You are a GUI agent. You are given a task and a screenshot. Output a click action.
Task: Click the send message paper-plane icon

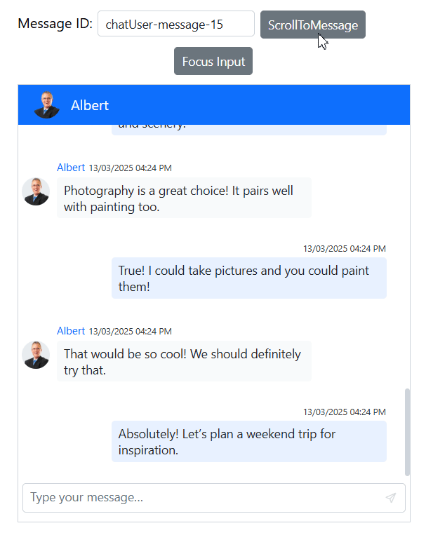tap(391, 498)
